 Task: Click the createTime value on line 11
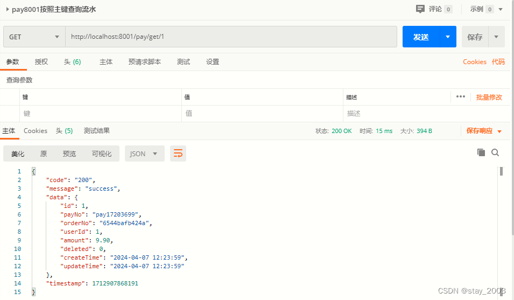(147, 257)
